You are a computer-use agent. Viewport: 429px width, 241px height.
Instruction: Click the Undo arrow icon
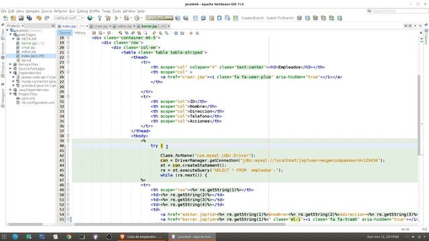click(x=39, y=18)
